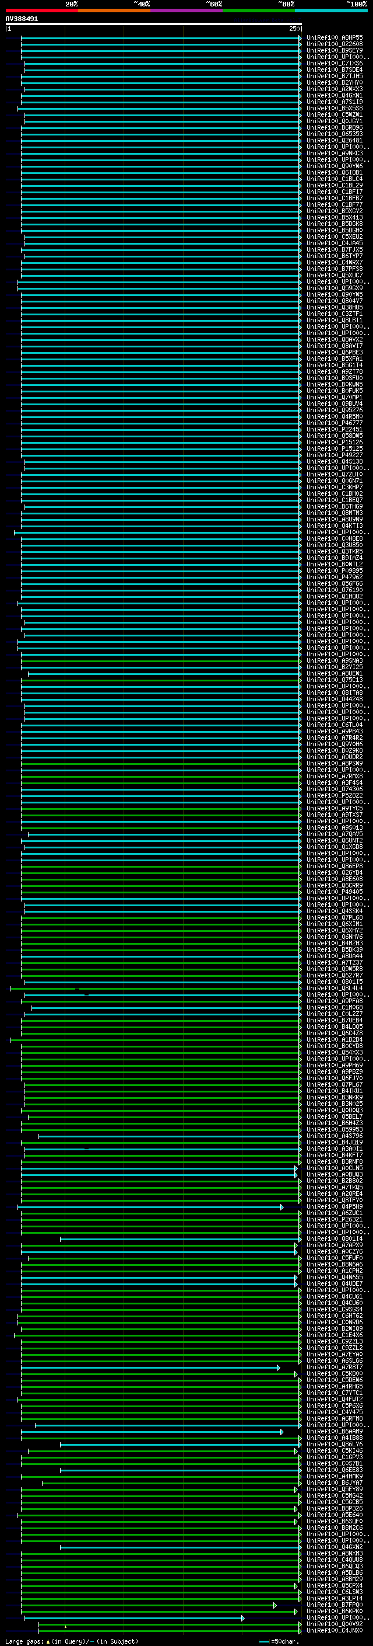Click the cyan ~100% identity legend segment

[331, 11]
